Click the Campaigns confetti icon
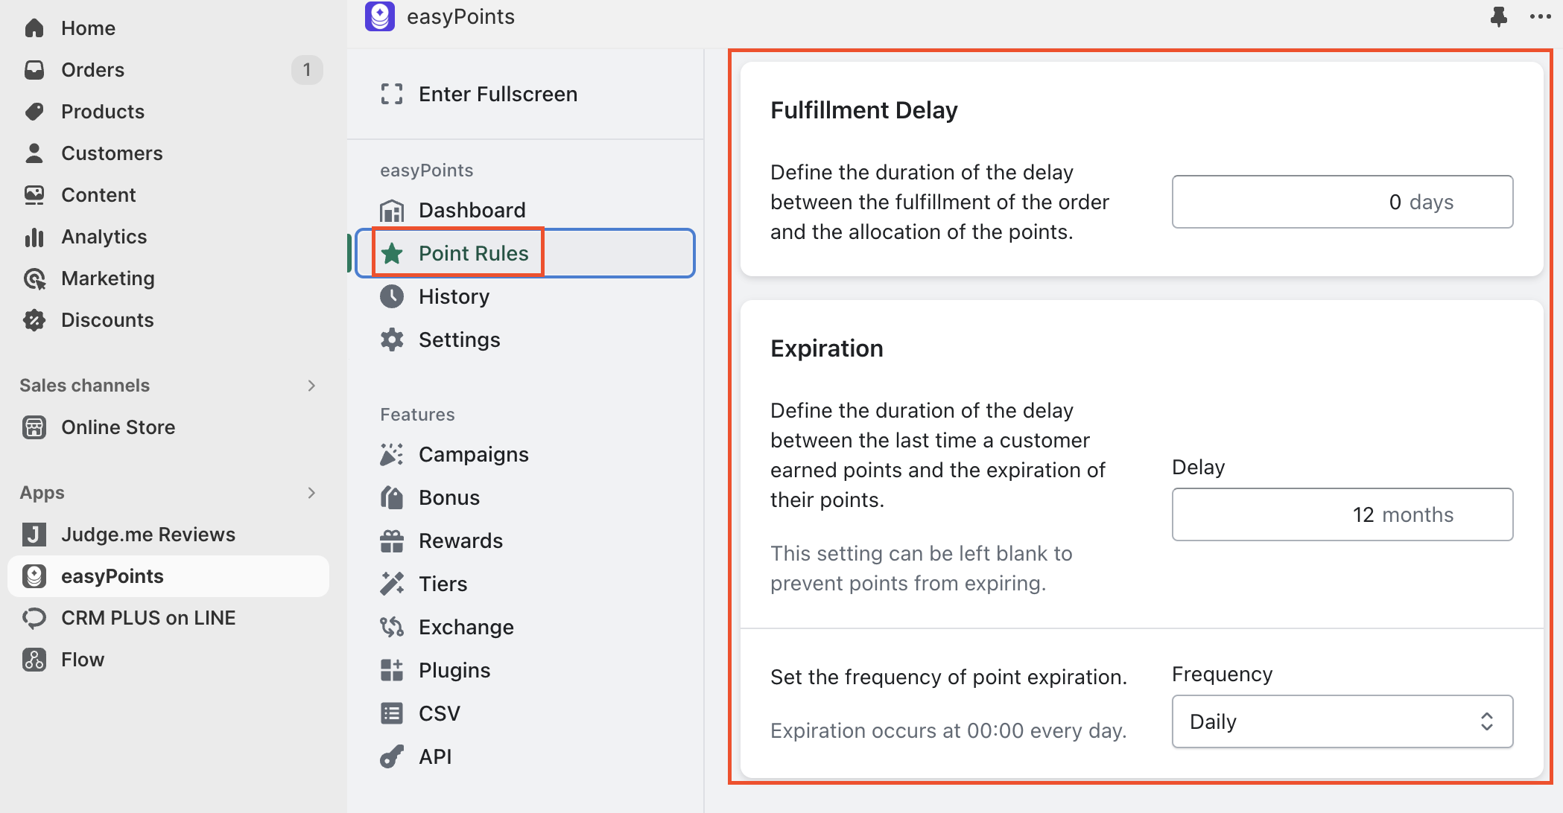Viewport: 1563px width, 813px height. click(x=392, y=454)
